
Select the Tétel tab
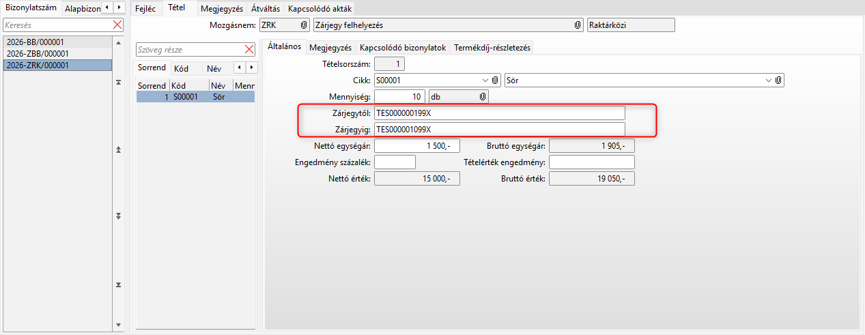point(176,8)
